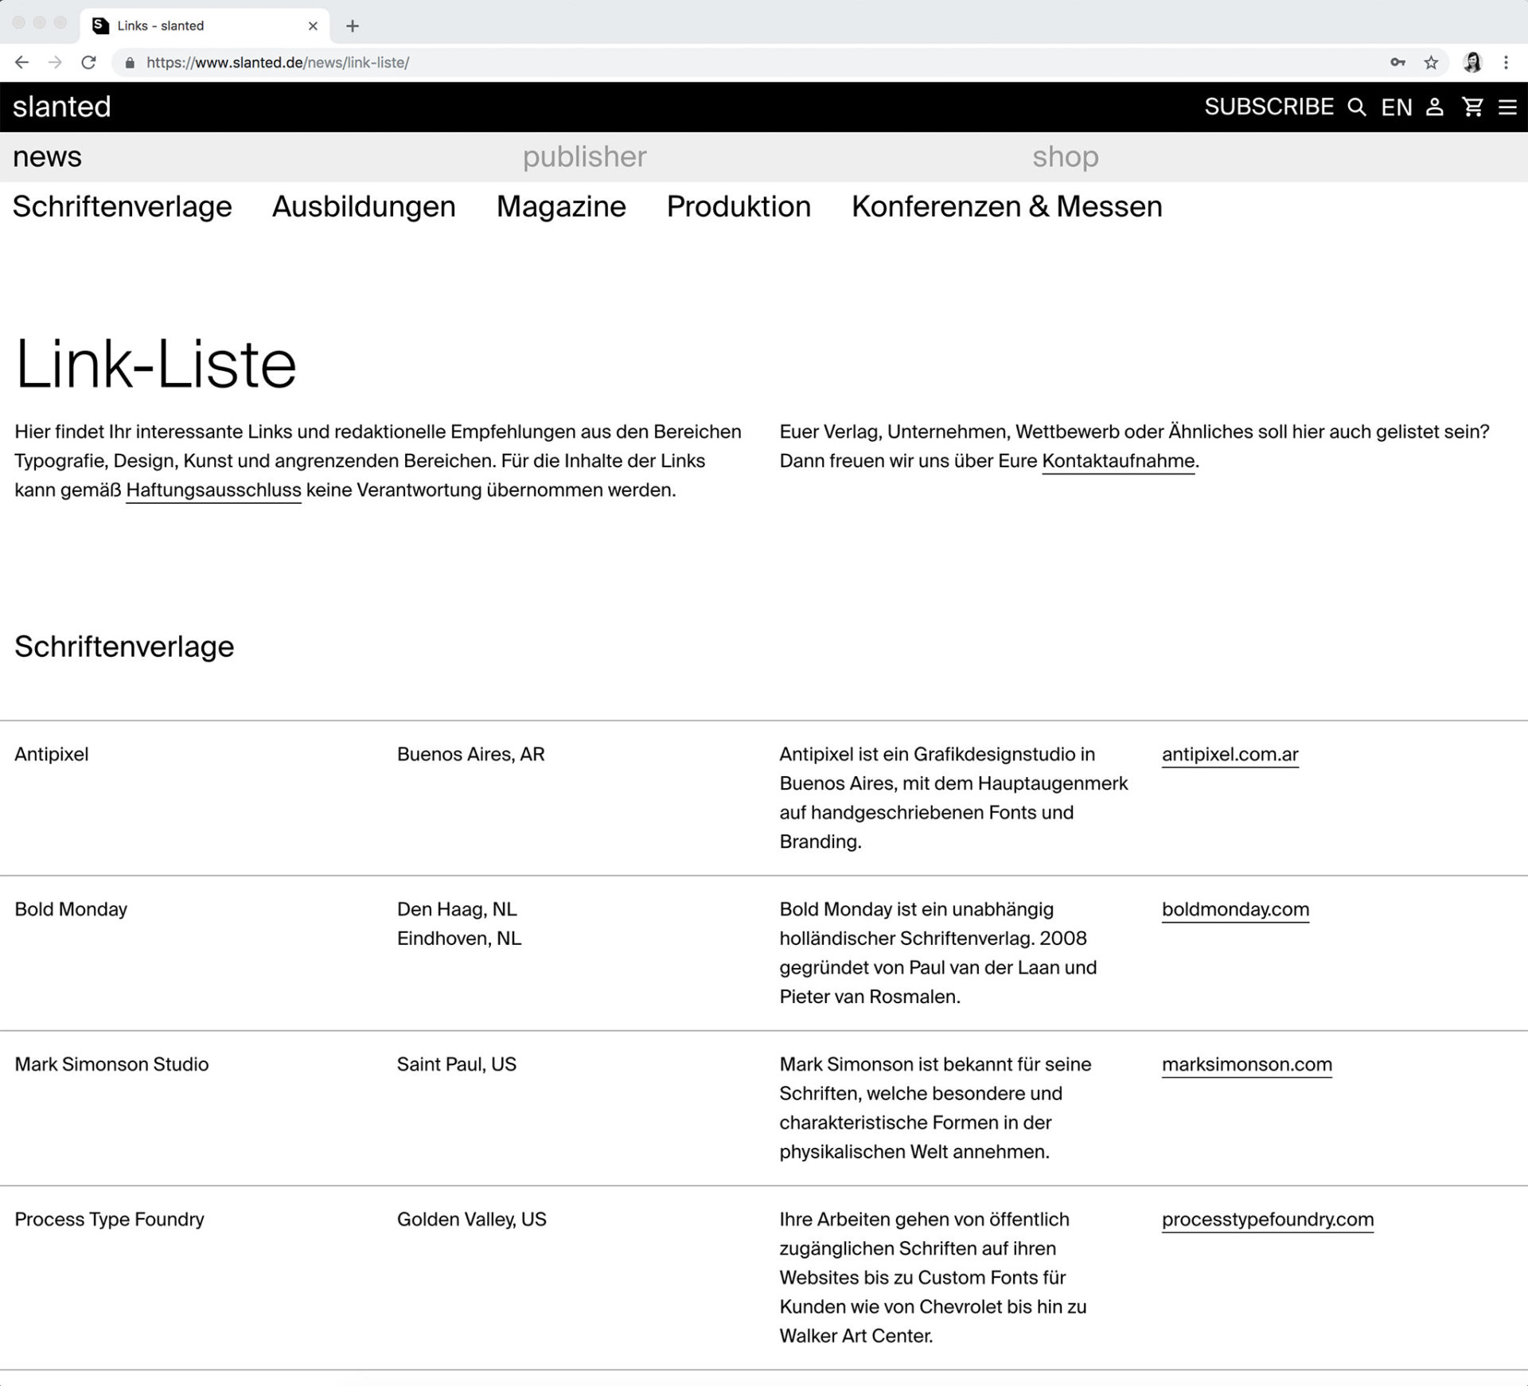Select the publisher section
This screenshot has height=1386, width=1528.
[x=585, y=157]
